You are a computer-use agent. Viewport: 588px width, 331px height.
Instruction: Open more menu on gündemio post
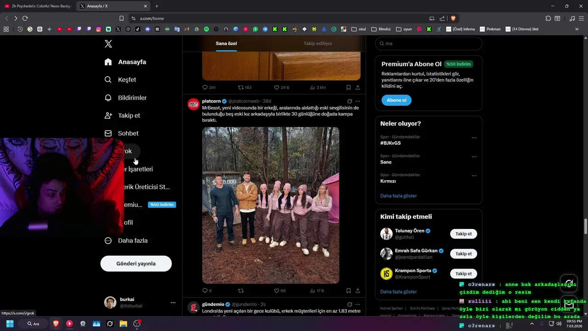[x=358, y=304]
